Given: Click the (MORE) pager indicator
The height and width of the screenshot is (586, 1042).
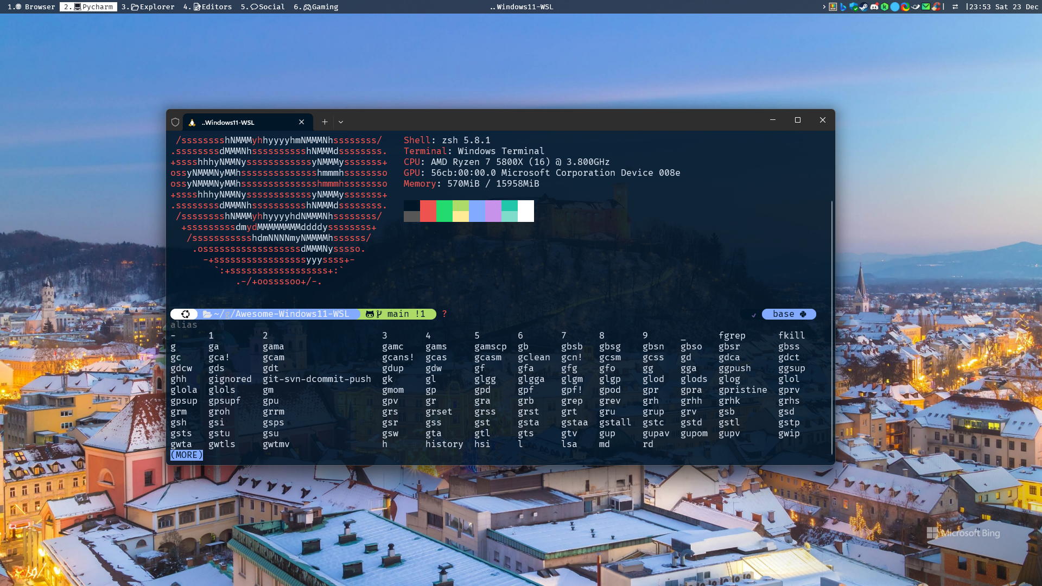Looking at the screenshot, I should [187, 455].
